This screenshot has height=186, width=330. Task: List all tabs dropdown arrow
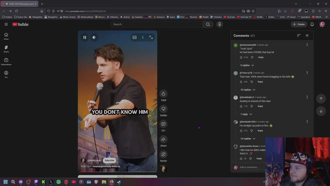coord(296,4)
